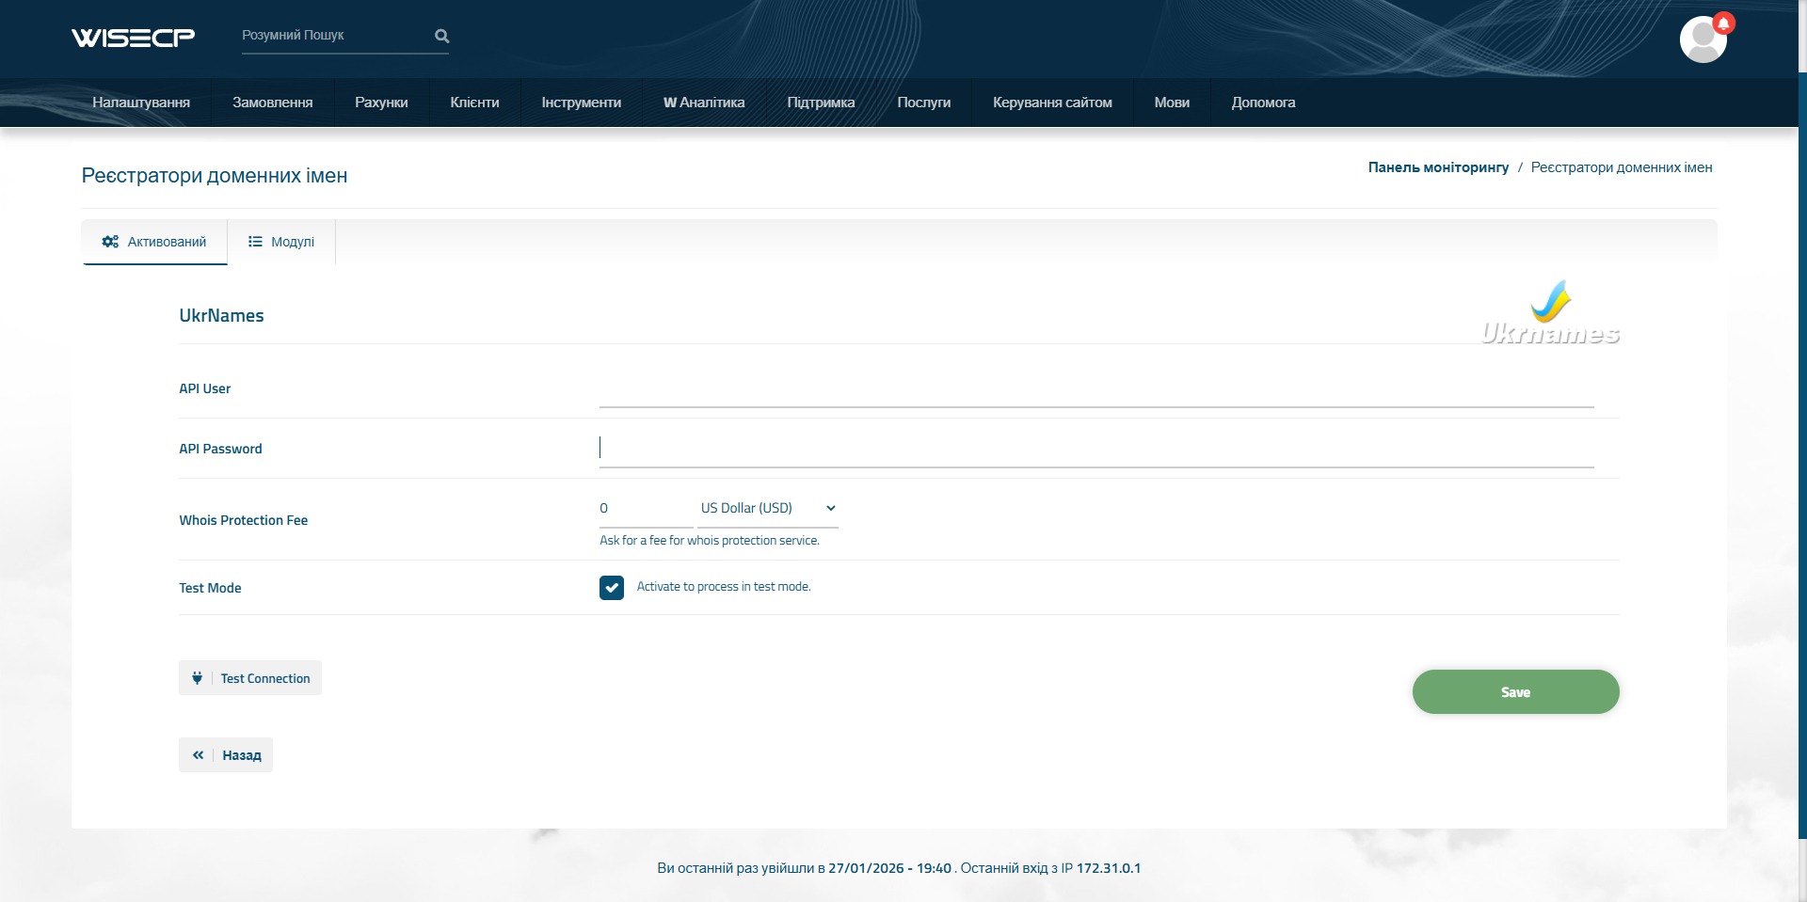1807x902 pixels.
Task: Open the Керування сайтом menu
Action: tap(1052, 103)
